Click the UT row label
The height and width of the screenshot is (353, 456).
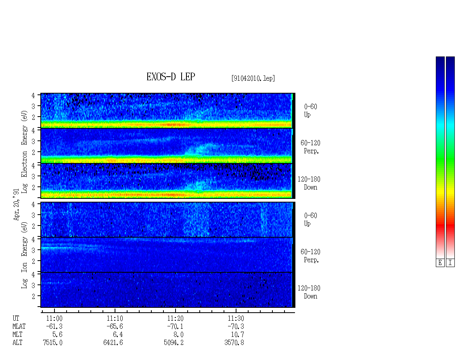[x=16, y=318]
